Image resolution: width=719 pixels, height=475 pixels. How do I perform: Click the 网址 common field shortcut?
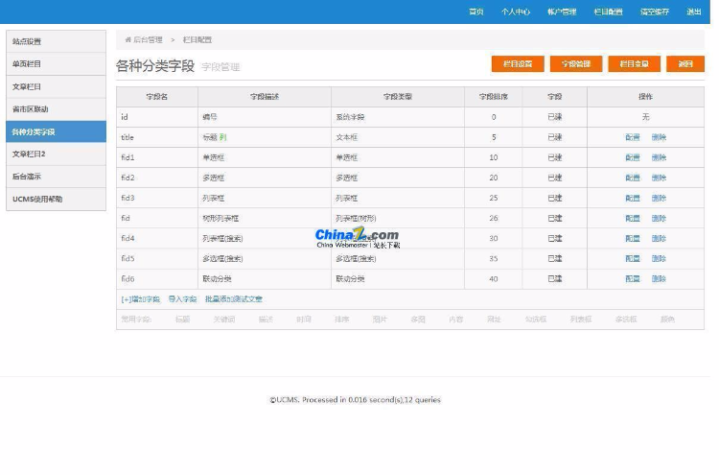(x=494, y=319)
